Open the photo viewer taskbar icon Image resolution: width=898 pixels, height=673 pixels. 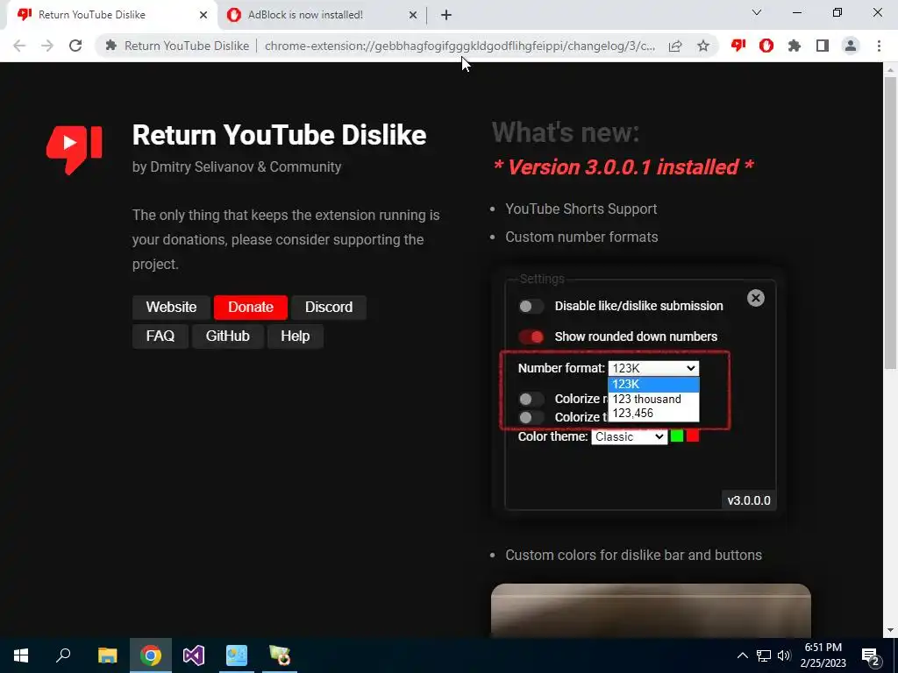click(x=237, y=655)
